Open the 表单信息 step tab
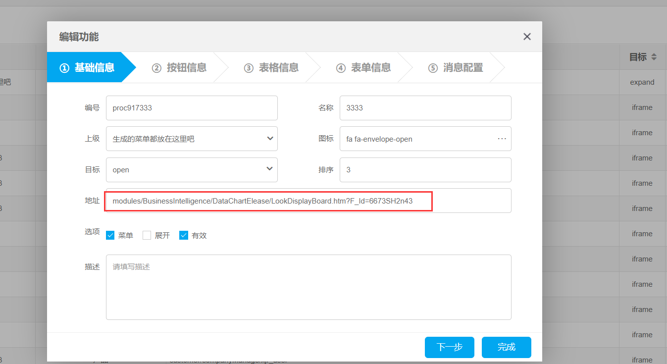Image resolution: width=667 pixels, height=364 pixels. pyautogui.click(x=363, y=68)
